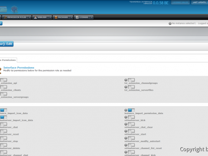This screenshot has width=208, height=156.
Task: Toggle tsi_extension_serverfiles switch
Action: click(131, 87)
